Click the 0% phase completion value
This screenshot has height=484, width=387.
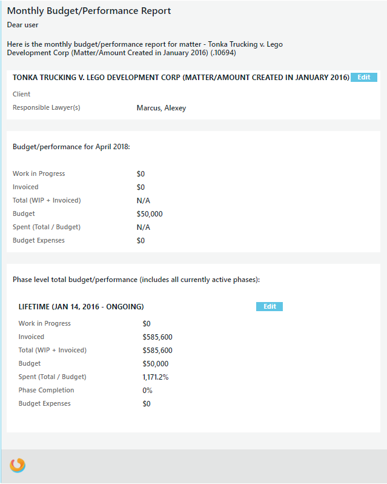[147, 391]
